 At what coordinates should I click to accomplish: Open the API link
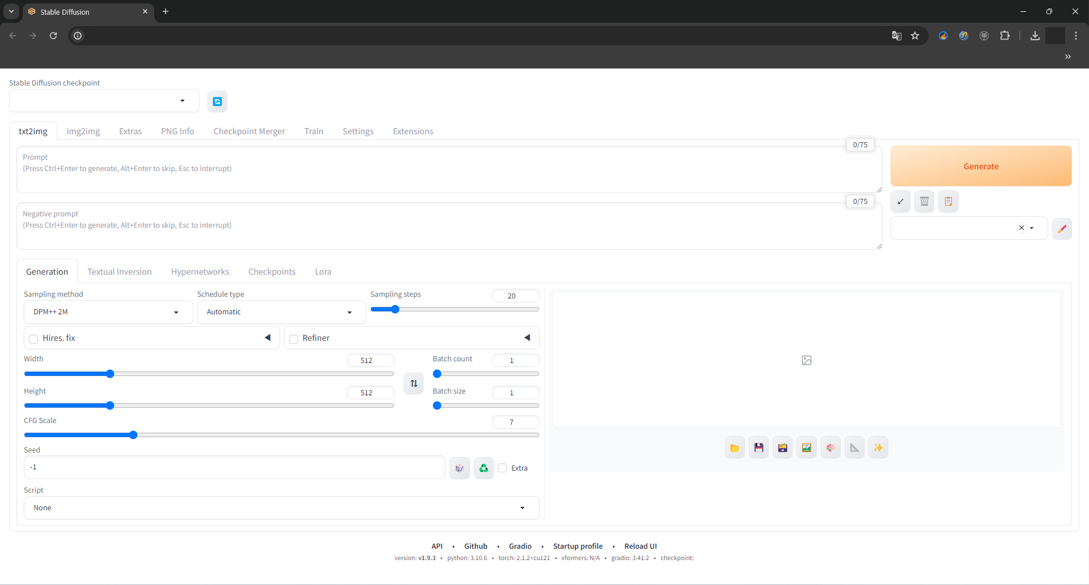(437, 546)
